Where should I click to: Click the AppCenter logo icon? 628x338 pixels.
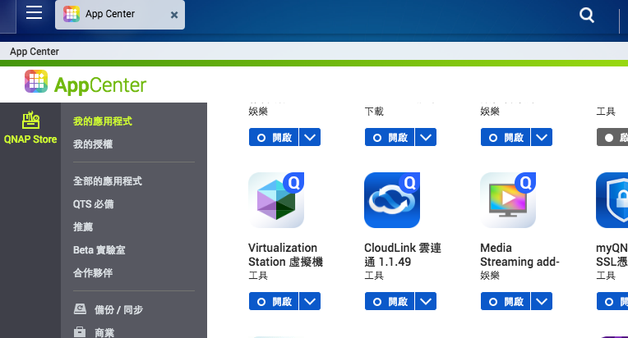coord(36,81)
